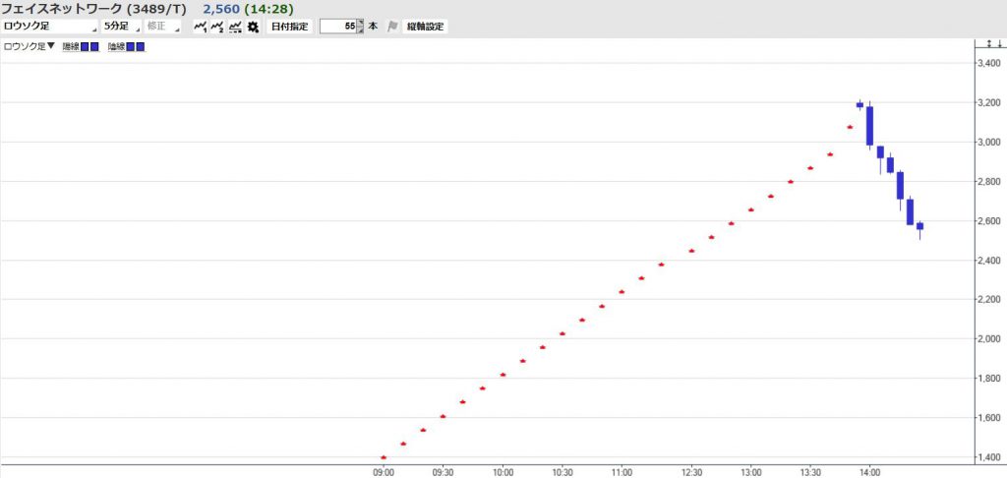Click the gray flag icon

(x=392, y=27)
